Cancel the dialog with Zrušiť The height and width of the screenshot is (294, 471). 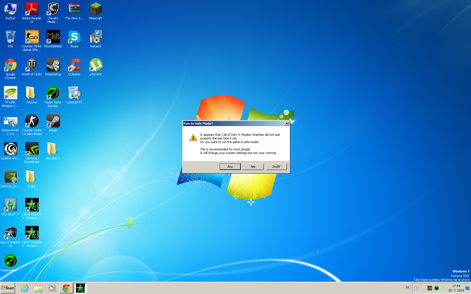[276, 167]
